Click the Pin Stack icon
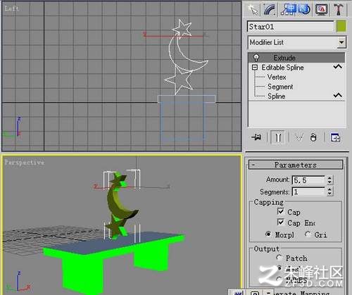This screenshot has height=295, width=352. pos(256,137)
